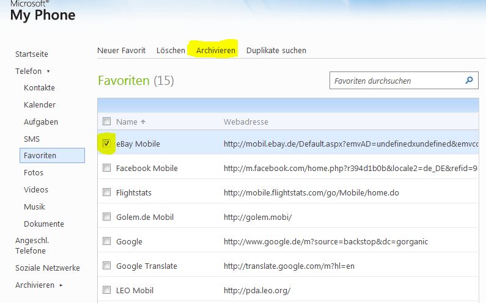Screen dimensions: 486x303
Task: Click the Webadresse column header
Action: (x=246, y=122)
